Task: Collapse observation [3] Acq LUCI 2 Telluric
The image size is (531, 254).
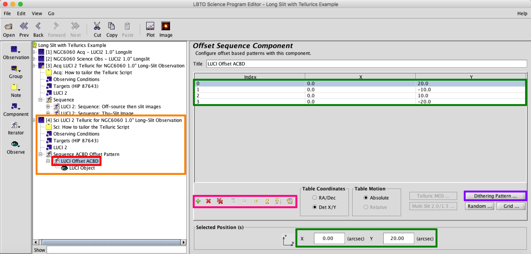Action: (34, 66)
